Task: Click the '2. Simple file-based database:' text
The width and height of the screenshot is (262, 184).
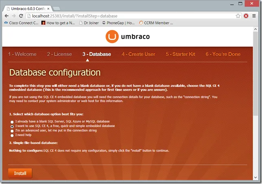Action: click(x=33, y=143)
